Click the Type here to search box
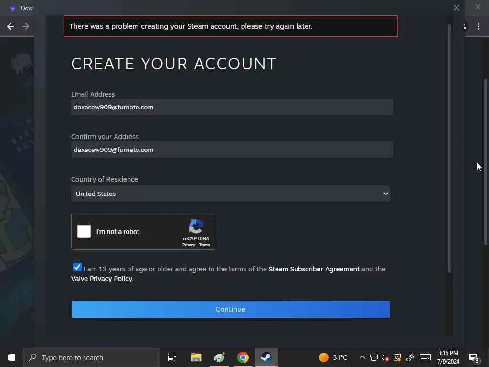Image resolution: width=489 pixels, height=367 pixels. pos(92,357)
